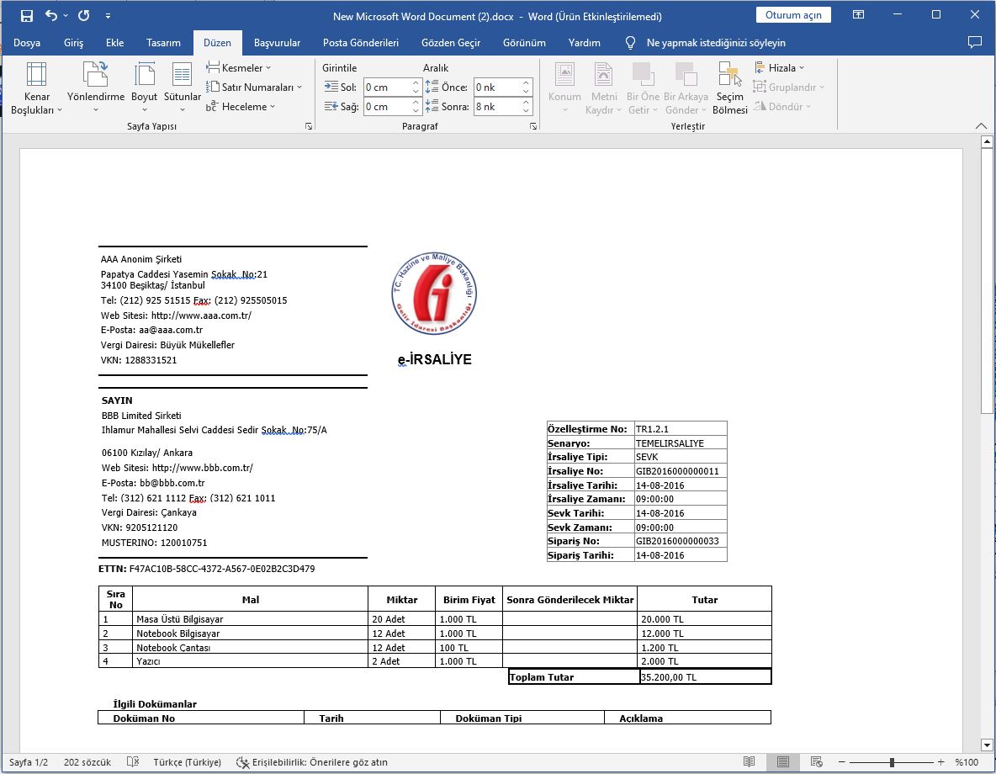Image resolution: width=996 pixels, height=774 pixels.
Task: Switch to Web Layout view in the status bar
Action: [817, 762]
